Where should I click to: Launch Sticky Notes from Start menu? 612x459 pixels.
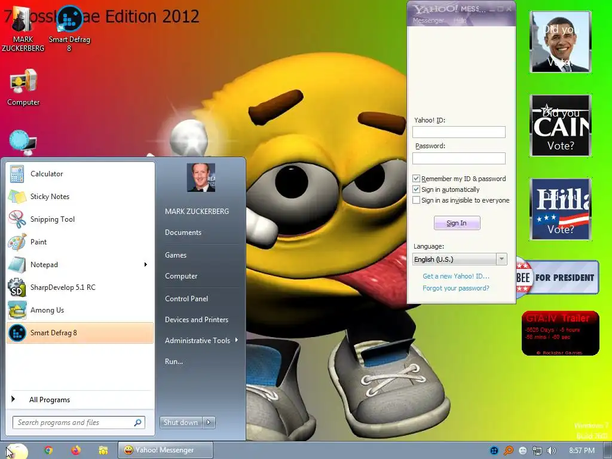tap(80, 196)
